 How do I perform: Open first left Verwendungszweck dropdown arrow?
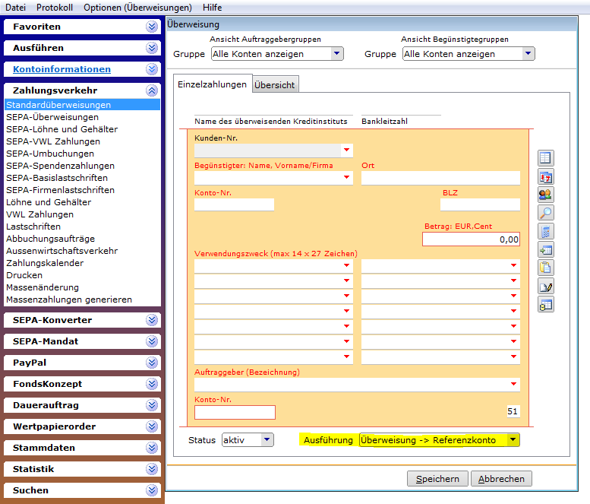coord(346,265)
